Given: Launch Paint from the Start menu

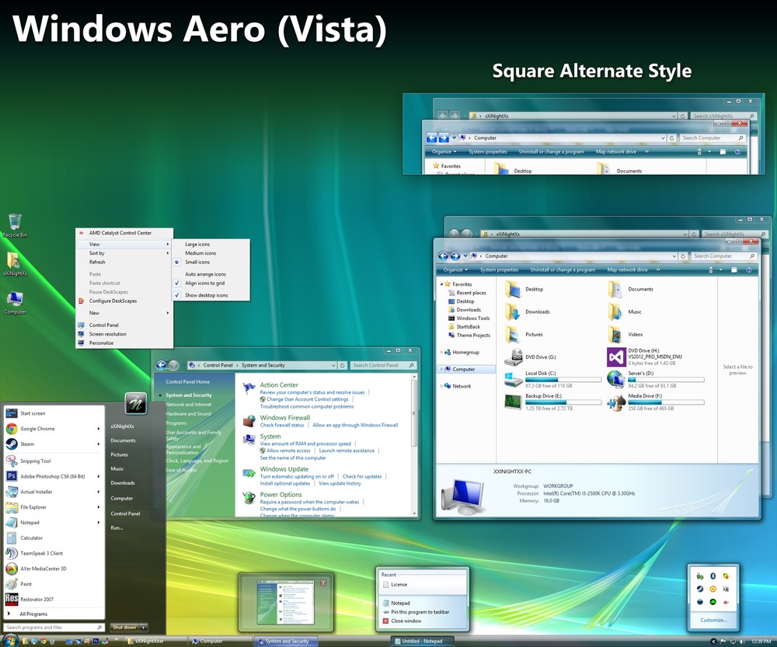Looking at the screenshot, I should pos(54,583).
